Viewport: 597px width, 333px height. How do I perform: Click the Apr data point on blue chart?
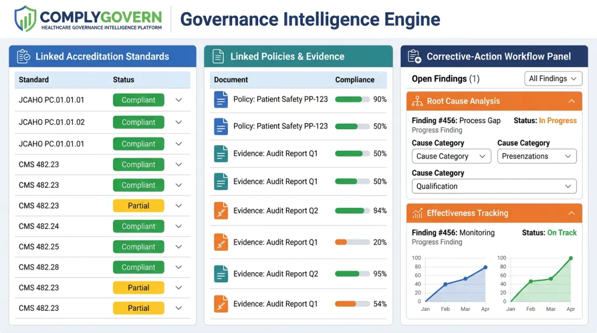[485, 267]
